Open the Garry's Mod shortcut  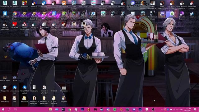5,15
